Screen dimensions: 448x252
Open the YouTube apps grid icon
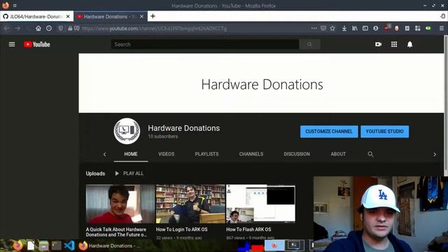(394, 44)
